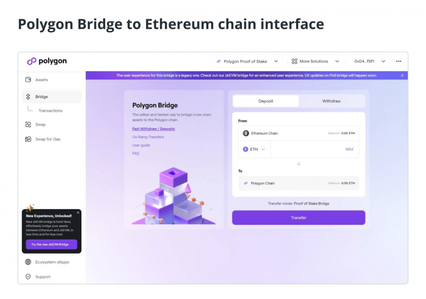This screenshot has height=299, width=426.
Task: Click the ETH amount input field
Action: (307, 149)
